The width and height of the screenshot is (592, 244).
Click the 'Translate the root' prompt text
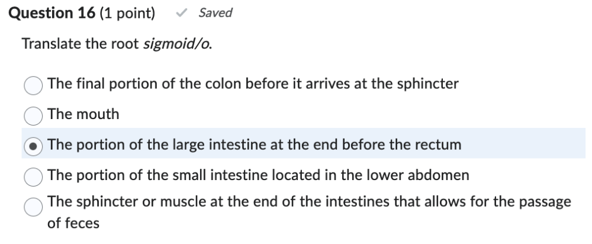tap(81, 45)
